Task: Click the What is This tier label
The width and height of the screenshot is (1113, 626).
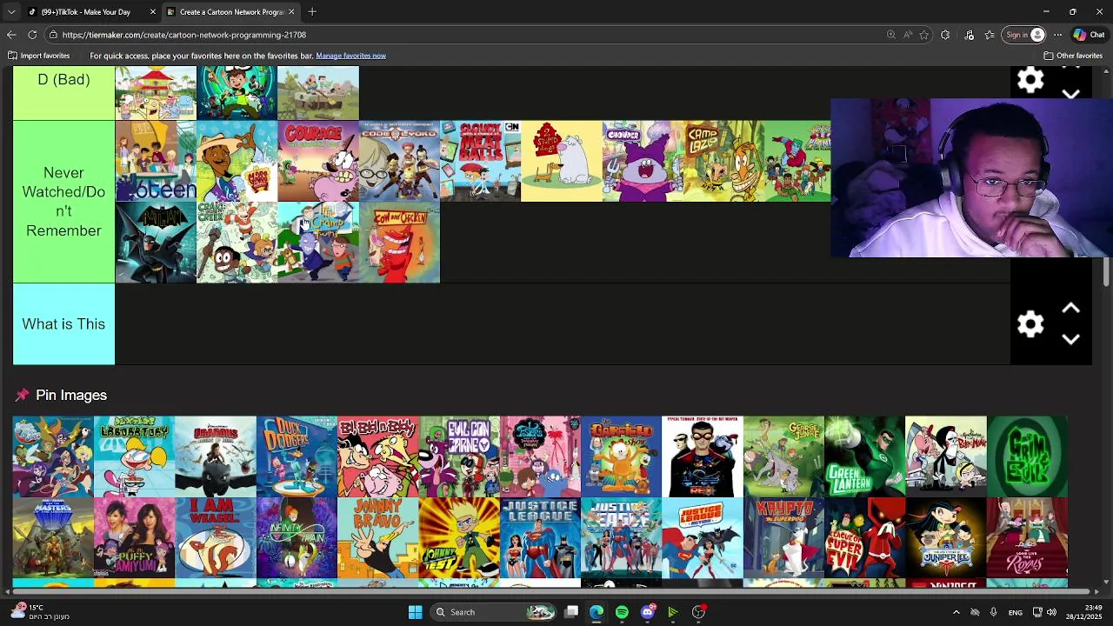Action: click(63, 324)
